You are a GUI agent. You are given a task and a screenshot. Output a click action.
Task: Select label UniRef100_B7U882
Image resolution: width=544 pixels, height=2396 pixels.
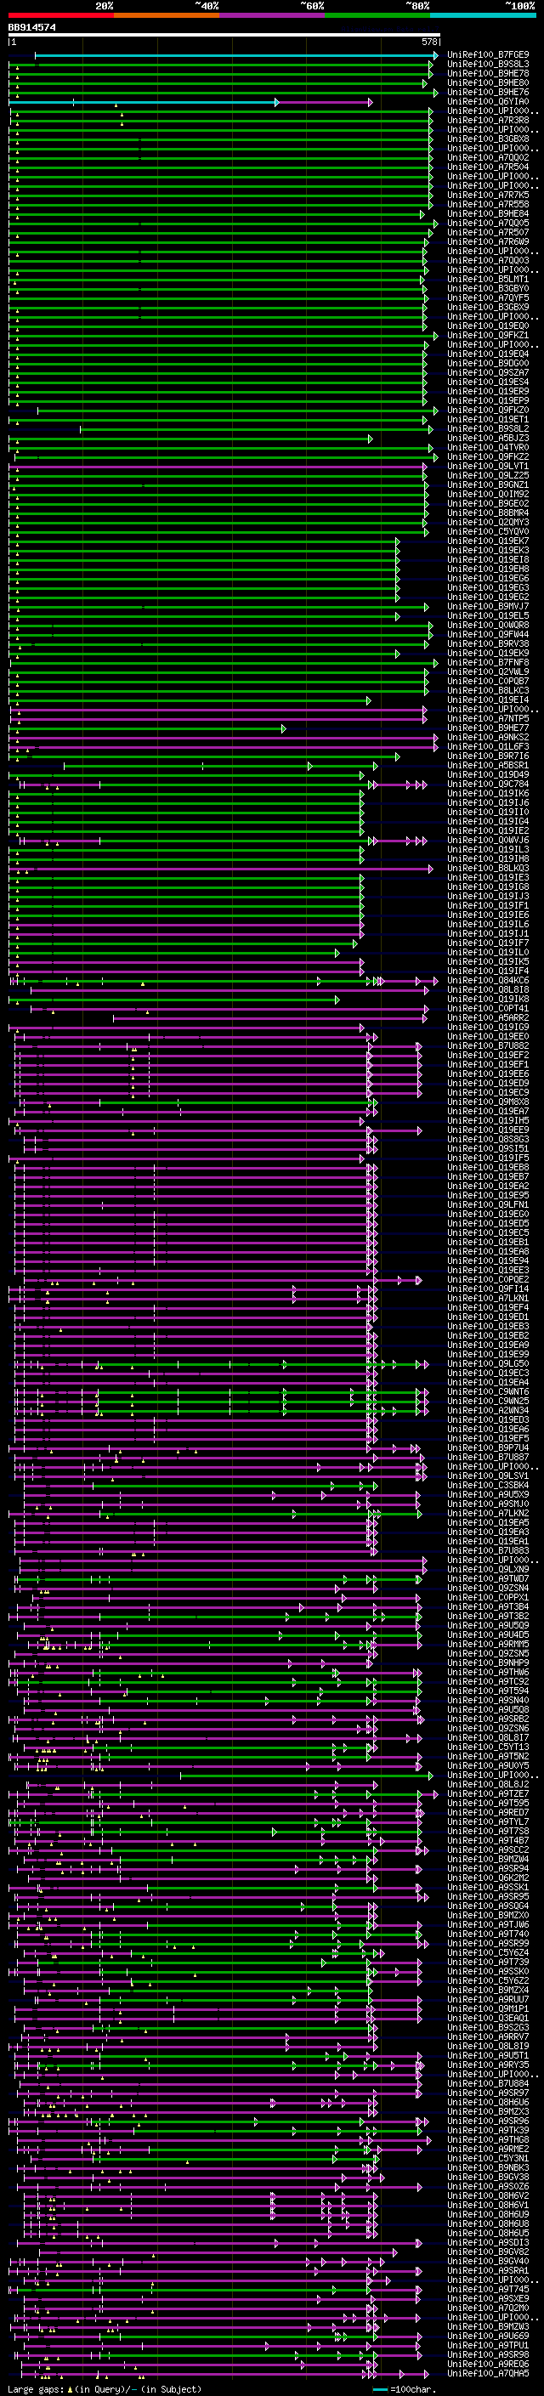click(488, 1045)
